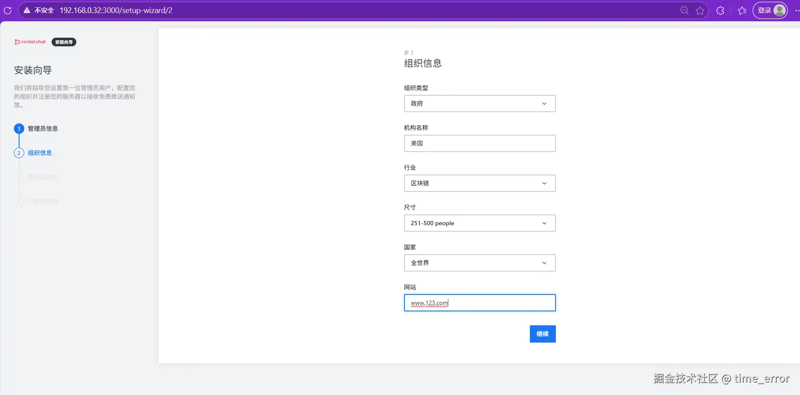Click the 继续 continue button
This screenshot has height=395, width=800.
pyautogui.click(x=542, y=333)
